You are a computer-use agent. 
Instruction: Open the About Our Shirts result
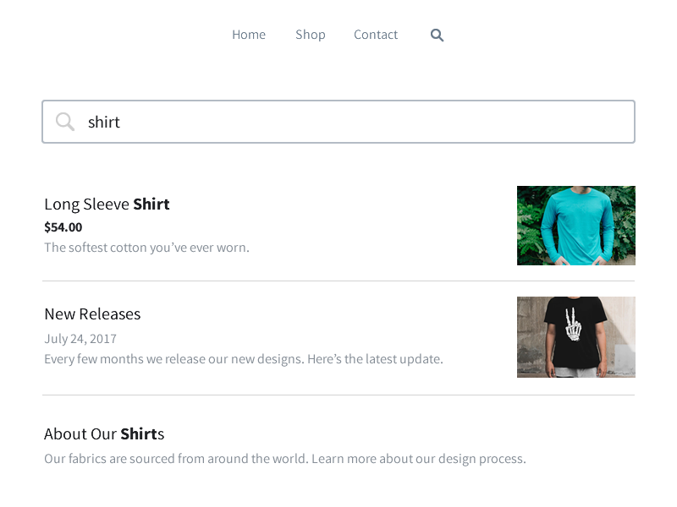pos(104,433)
